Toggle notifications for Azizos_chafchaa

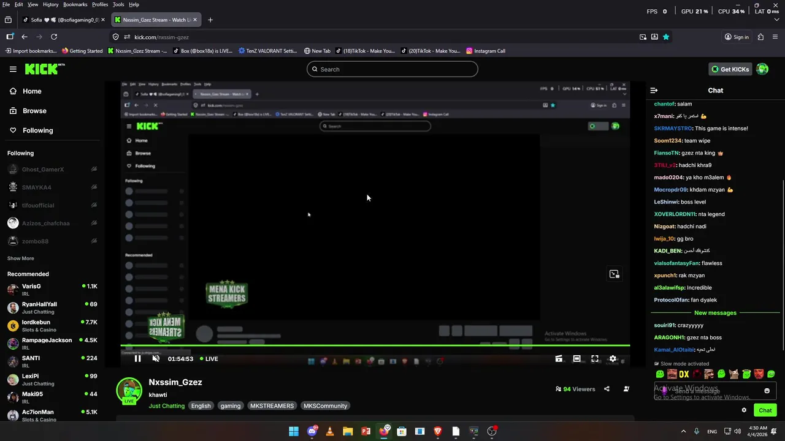[x=94, y=223]
